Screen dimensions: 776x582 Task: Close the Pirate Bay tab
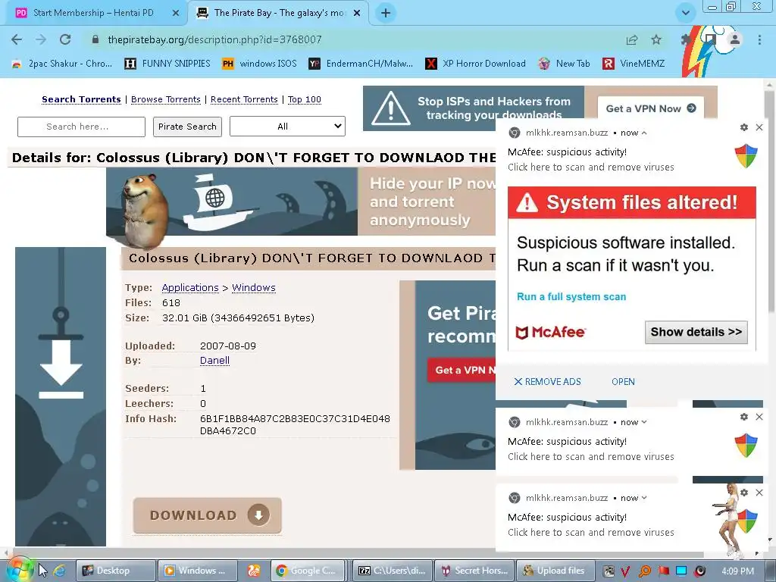357,14
